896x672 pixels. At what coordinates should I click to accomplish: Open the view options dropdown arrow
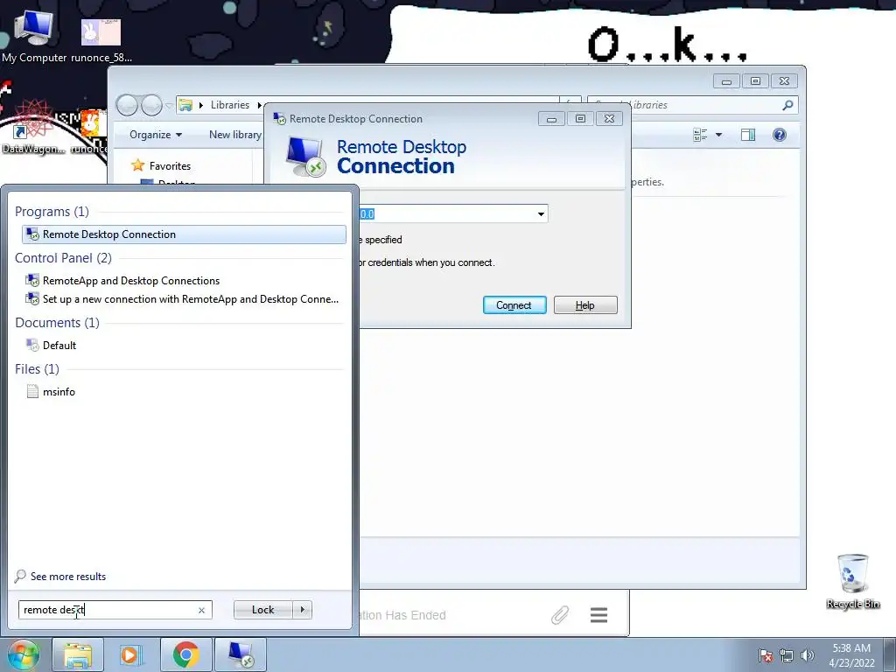click(719, 135)
